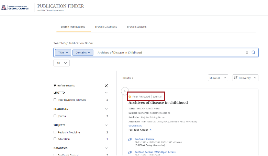Open the Relevancy sort dropdown

pyautogui.click(x=245, y=78)
